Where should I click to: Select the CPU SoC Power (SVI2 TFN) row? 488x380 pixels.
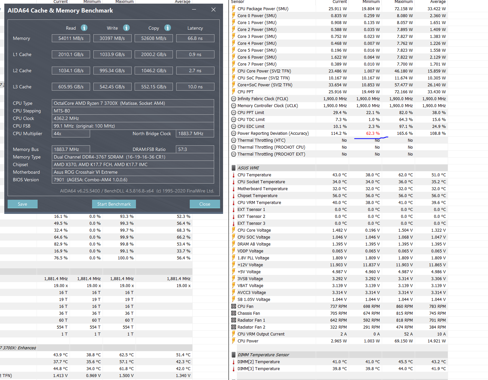click(x=339, y=78)
